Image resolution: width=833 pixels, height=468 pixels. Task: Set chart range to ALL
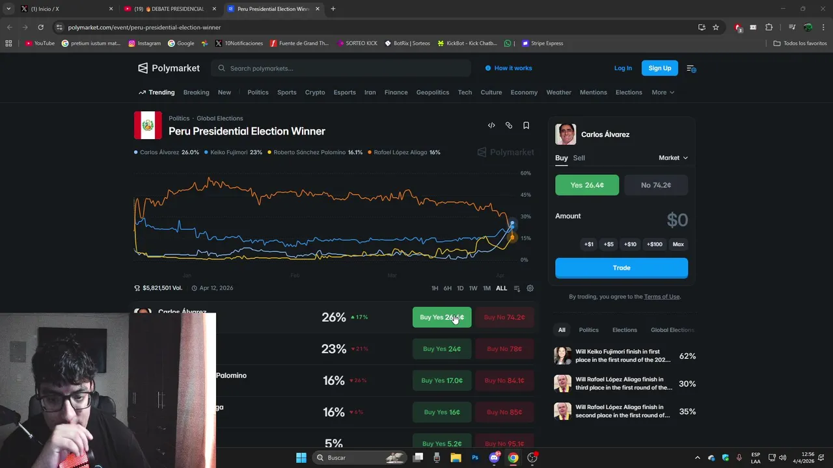coord(501,288)
